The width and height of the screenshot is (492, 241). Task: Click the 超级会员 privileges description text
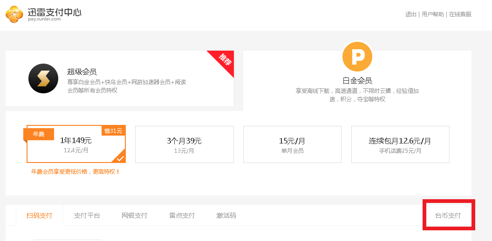(x=127, y=86)
